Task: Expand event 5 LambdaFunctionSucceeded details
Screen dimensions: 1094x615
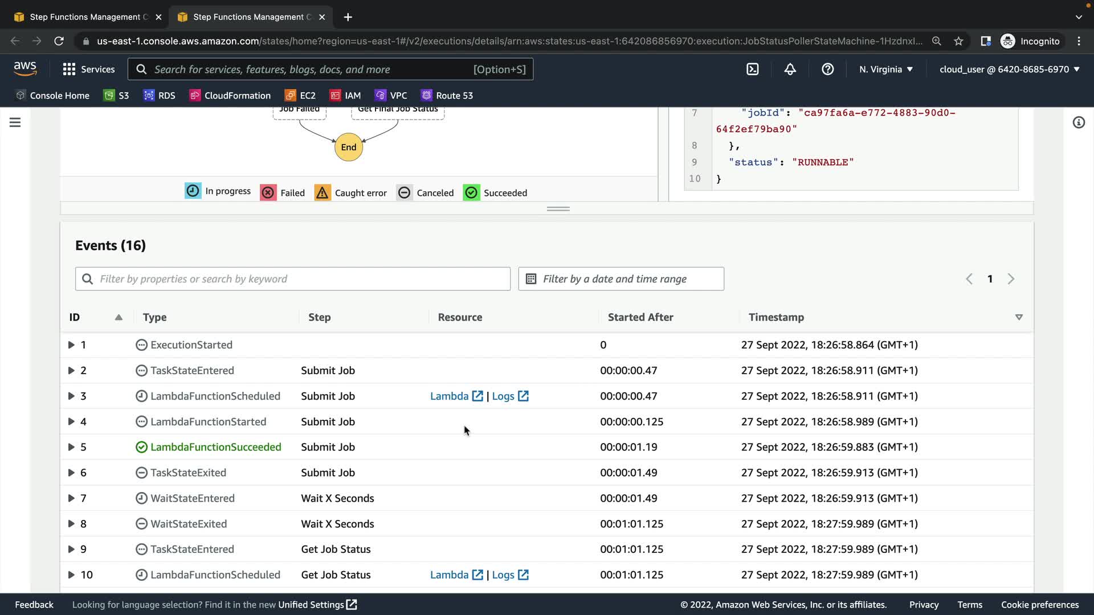Action: tap(71, 447)
